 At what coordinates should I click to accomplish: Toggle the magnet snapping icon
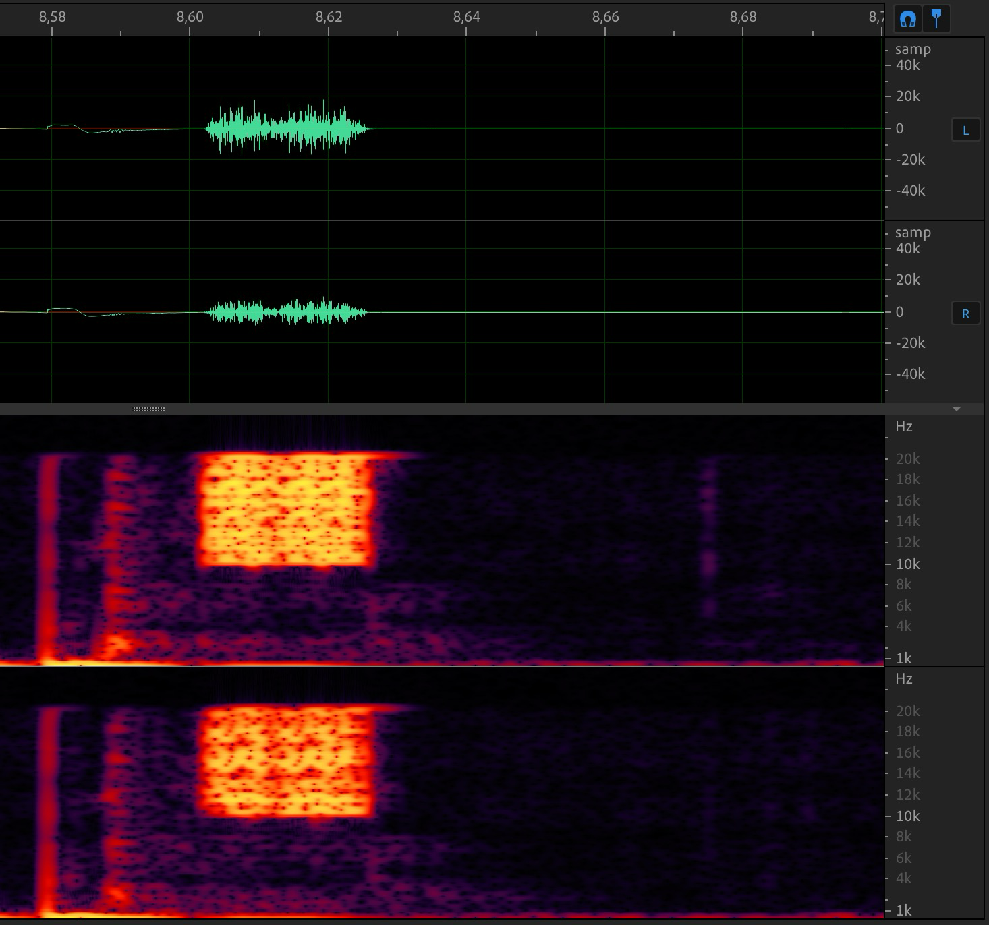(x=907, y=19)
